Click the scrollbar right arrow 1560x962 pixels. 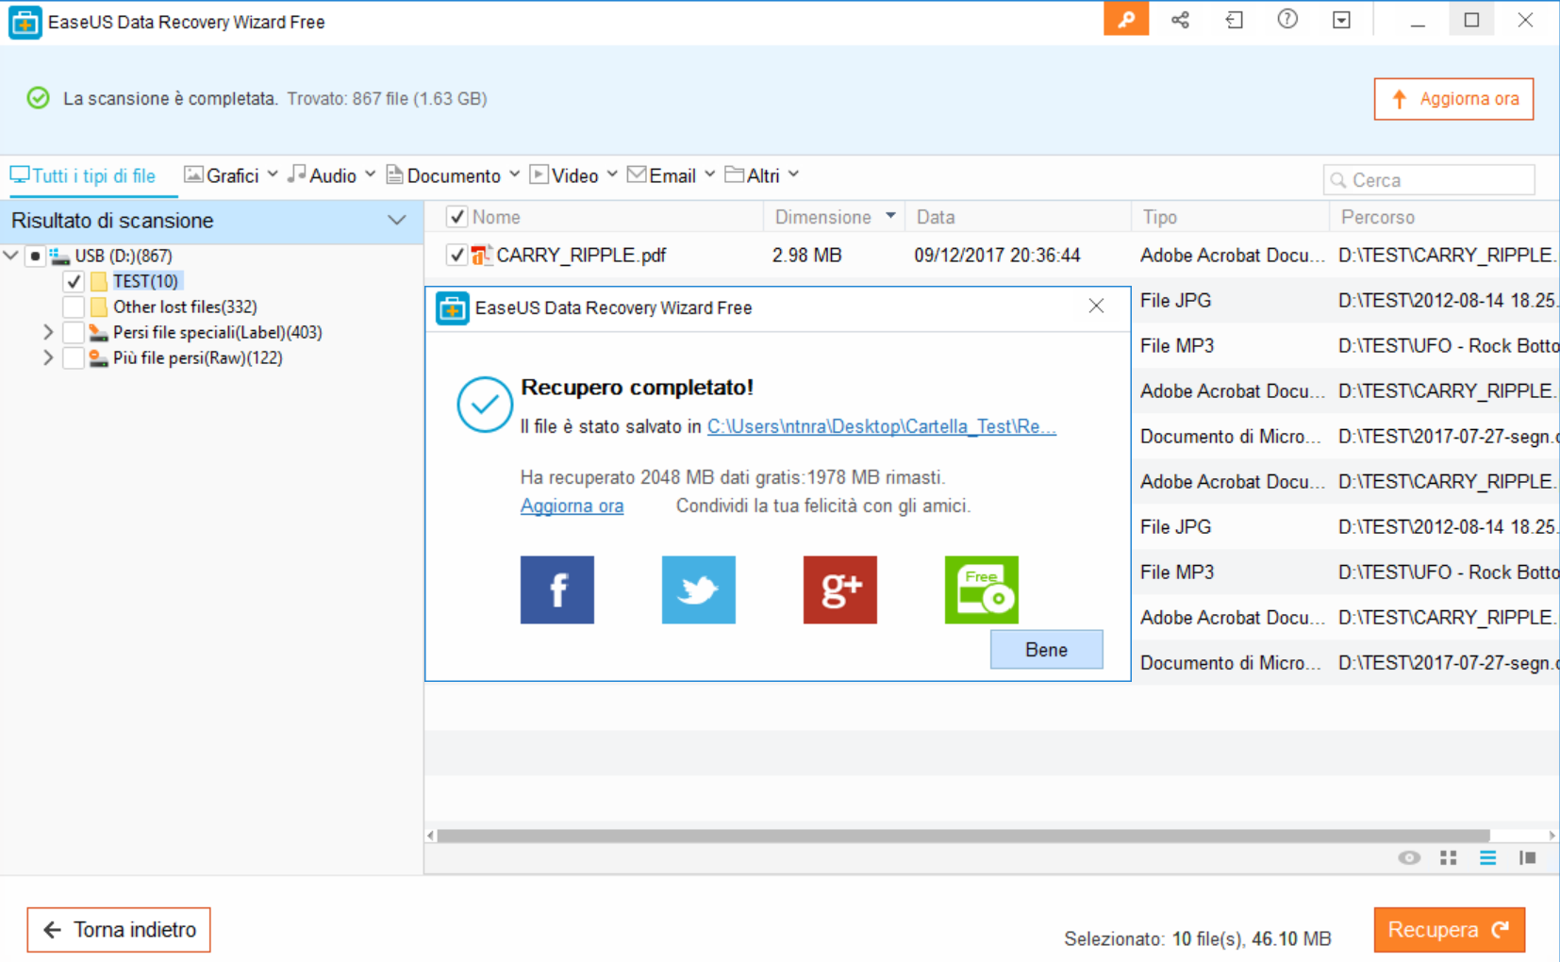coord(1552,836)
